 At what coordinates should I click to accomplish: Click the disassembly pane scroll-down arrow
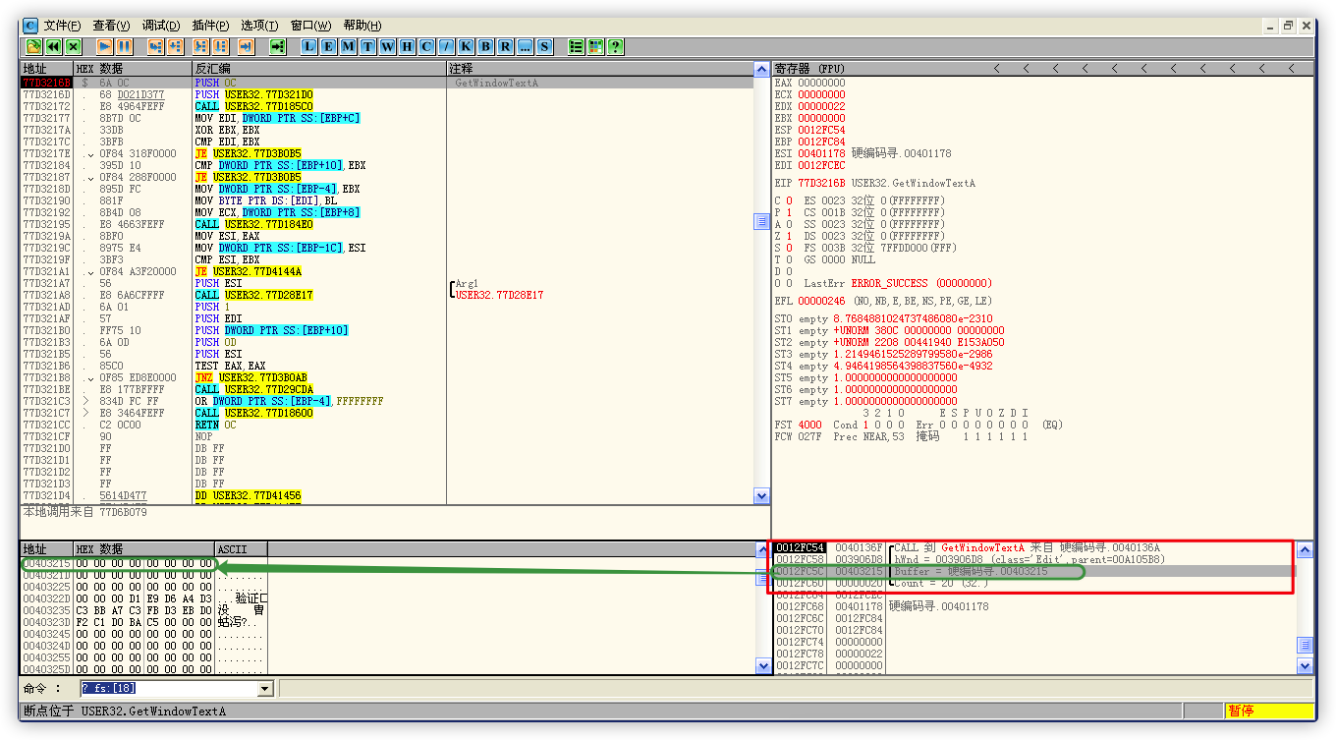[x=761, y=496]
